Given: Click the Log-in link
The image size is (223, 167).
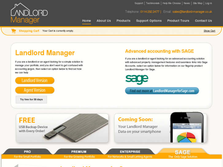Looking at the screenshot, I should pos(209,3).
